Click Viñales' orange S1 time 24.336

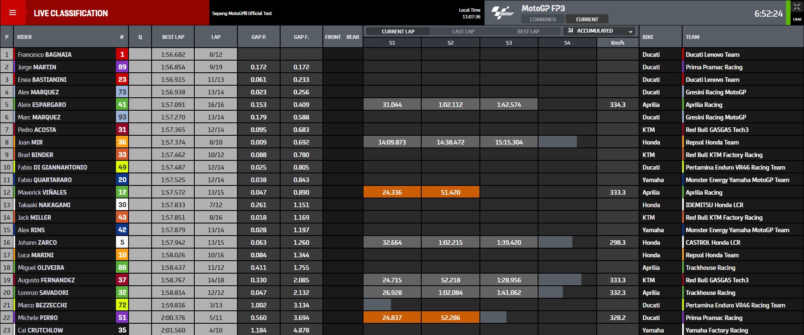tap(392, 192)
